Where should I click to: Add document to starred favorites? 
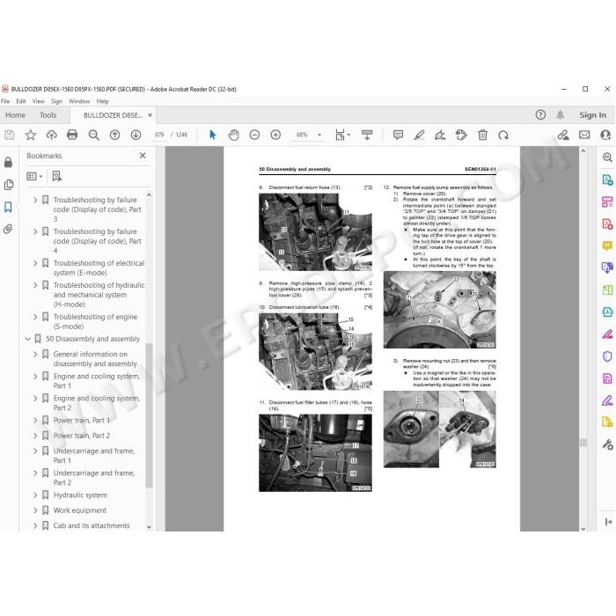click(x=30, y=136)
